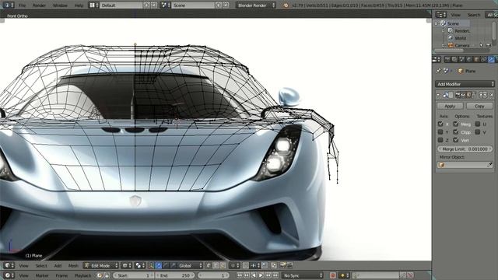Open the Scene properties tab
Image resolution: width=498 pixels, height=280 pixels.
click(461, 59)
